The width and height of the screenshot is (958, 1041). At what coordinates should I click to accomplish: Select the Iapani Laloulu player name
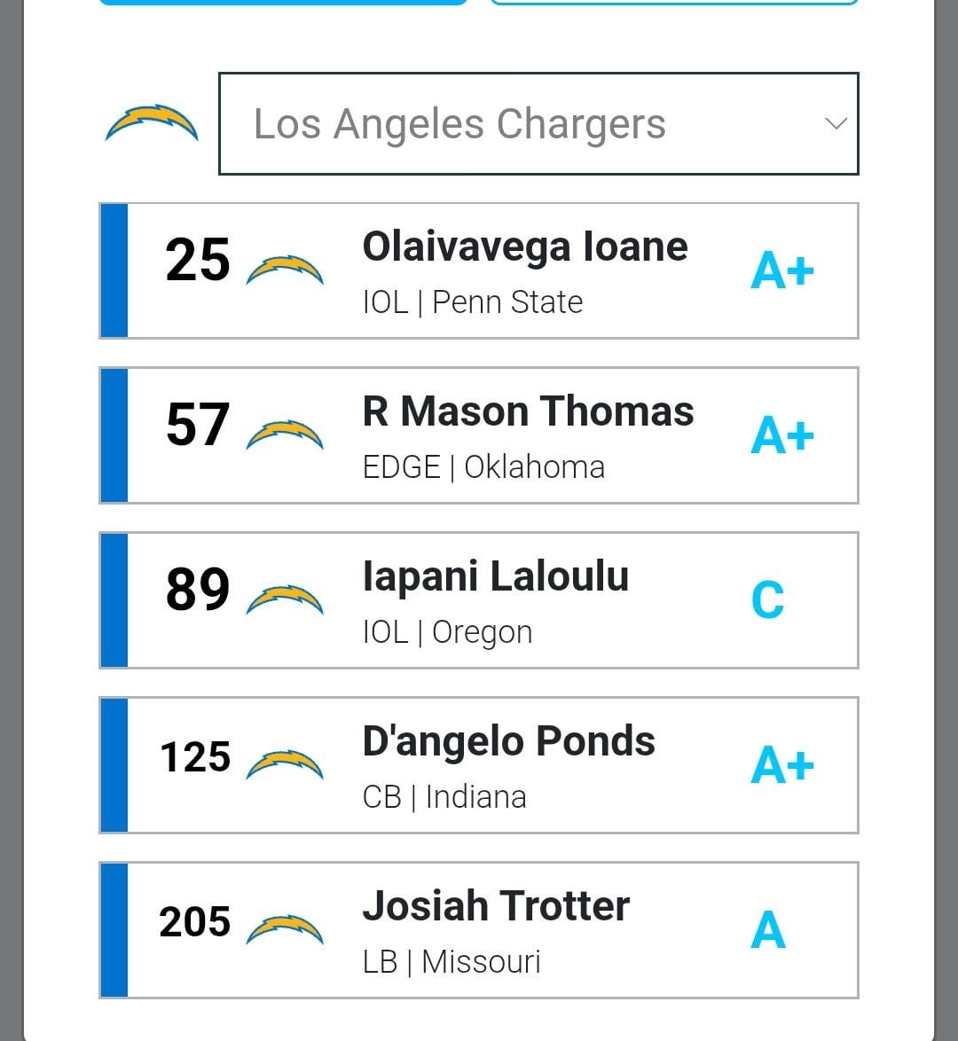[x=496, y=576]
